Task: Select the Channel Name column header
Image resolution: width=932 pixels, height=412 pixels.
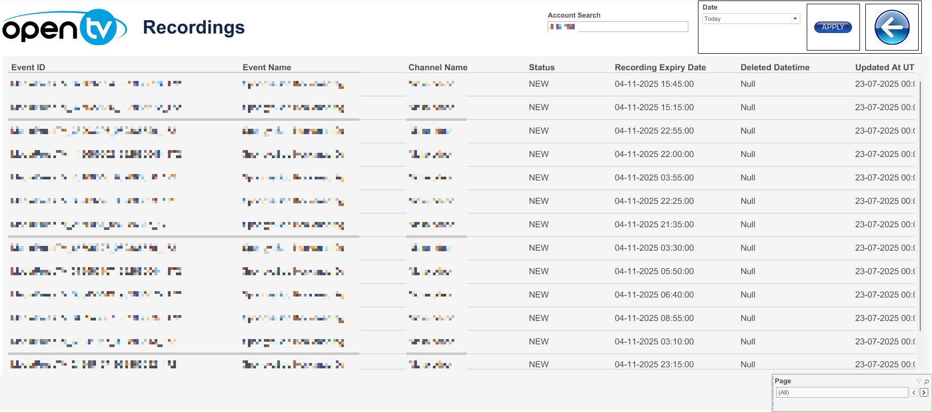Action: coord(438,67)
